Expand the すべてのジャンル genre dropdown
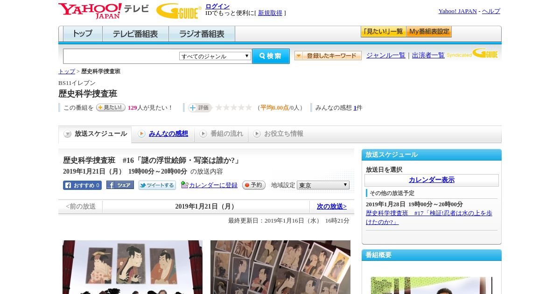The width and height of the screenshot is (560, 294). click(215, 56)
